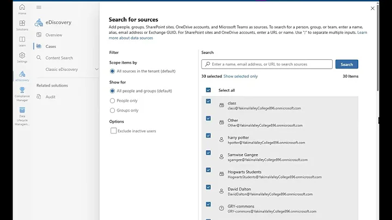Click the '30 Items' count text

point(350,76)
